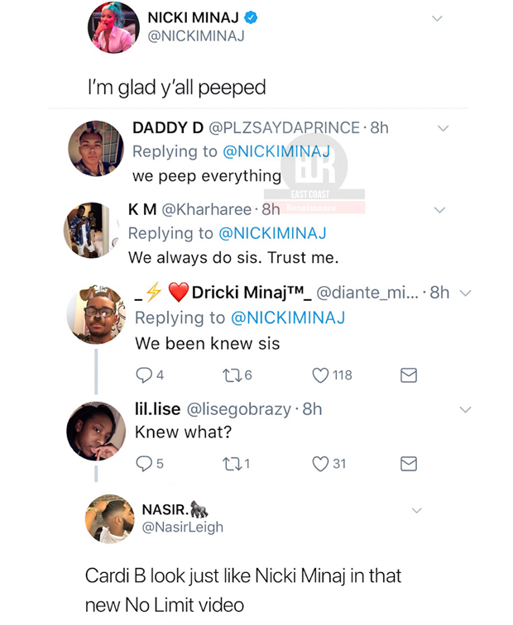View lil.lise's profile avatar
Screen dimensions: 513x625
[x=97, y=431]
